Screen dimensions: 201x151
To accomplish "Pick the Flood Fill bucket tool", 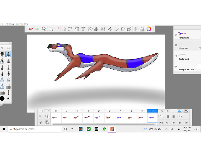I will (77, 29).
